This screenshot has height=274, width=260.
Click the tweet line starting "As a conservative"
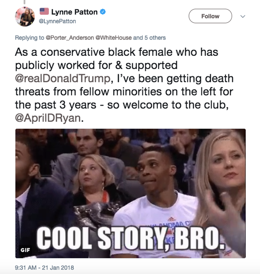(116, 52)
